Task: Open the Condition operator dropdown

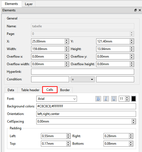Action: click(x=83, y=79)
